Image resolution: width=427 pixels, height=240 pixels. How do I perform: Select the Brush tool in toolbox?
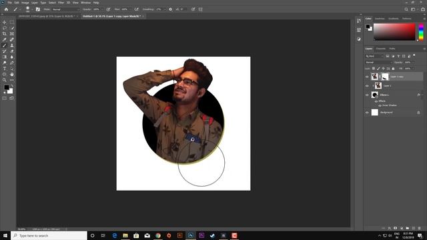pyautogui.click(x=5, y=45)
